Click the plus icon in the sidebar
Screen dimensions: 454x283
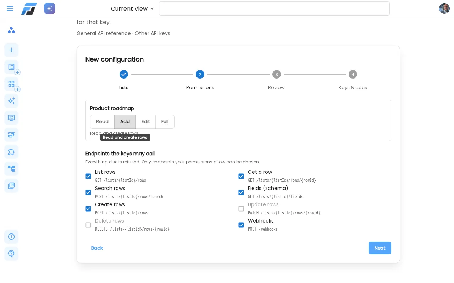pos(11,50)
